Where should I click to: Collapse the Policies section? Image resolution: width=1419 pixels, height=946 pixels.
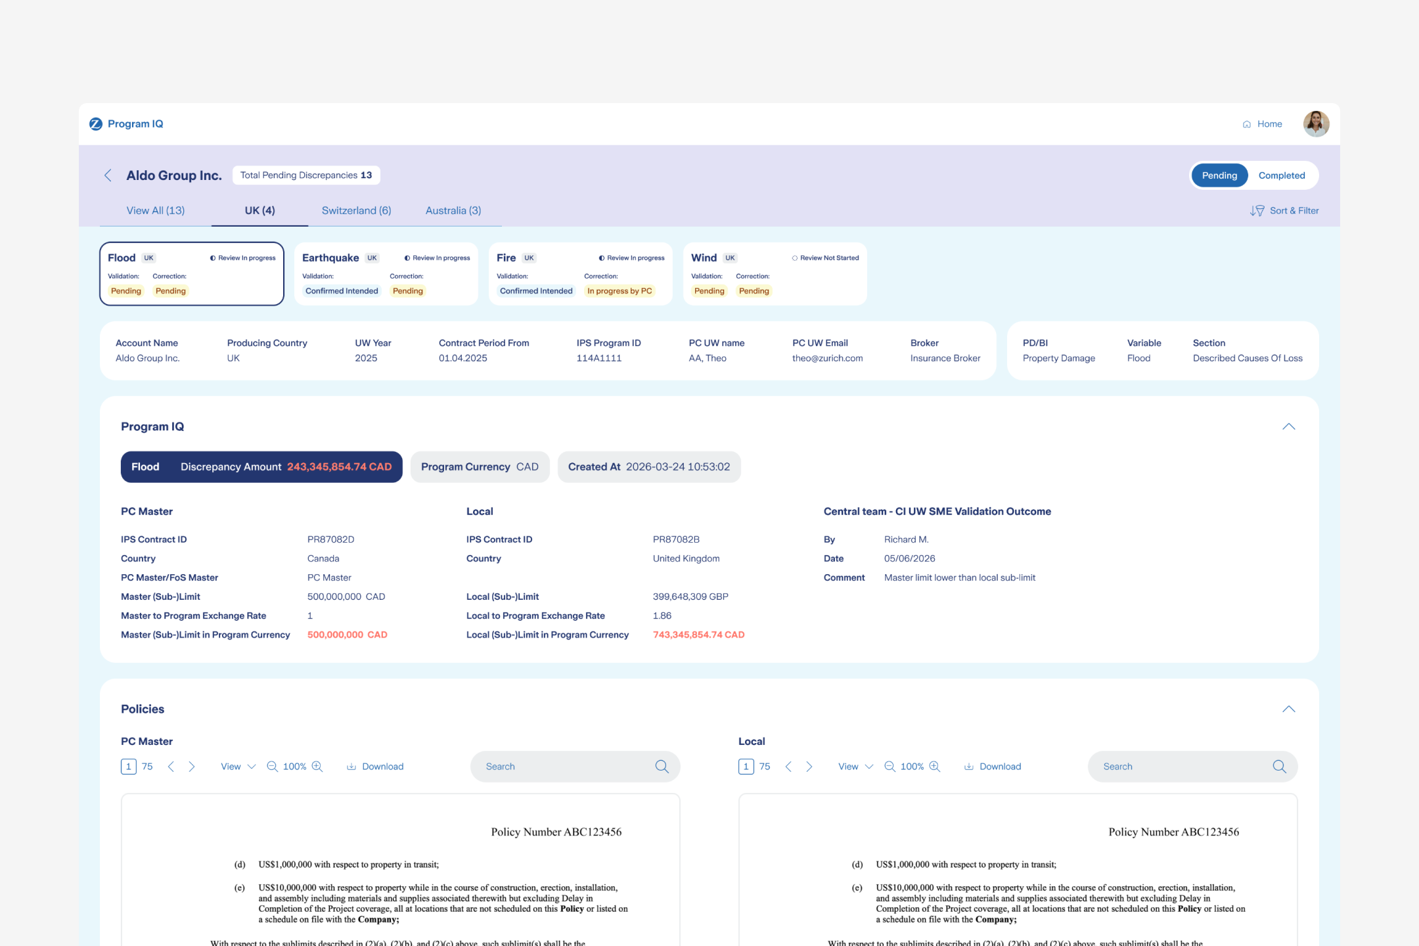(1289, 709)
